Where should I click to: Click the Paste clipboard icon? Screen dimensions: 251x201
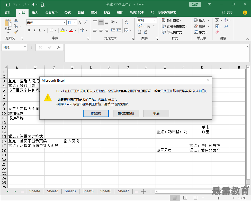pos(8,23)
